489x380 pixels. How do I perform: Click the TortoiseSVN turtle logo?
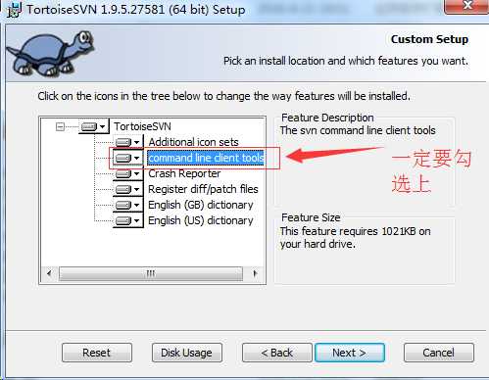[x=51, y=53]
